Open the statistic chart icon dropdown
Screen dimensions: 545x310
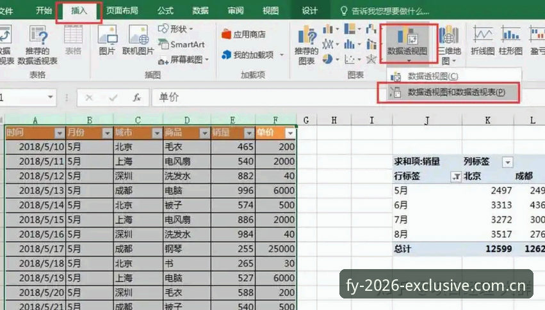tap(352, 44)
